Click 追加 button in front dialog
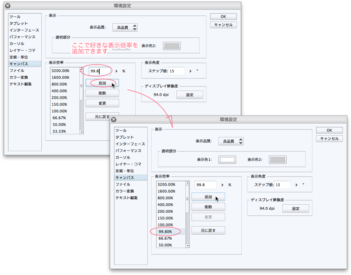Viewport: 351px width, 275px height. point(208,197)
